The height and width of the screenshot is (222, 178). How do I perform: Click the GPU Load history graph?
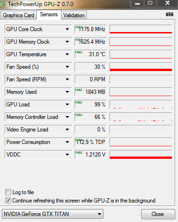click(141, 104)
